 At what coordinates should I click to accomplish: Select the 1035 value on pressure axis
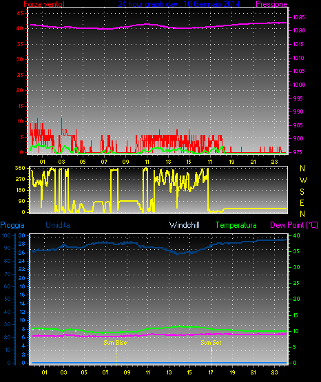pyautogui.click(x=299, y=17)
